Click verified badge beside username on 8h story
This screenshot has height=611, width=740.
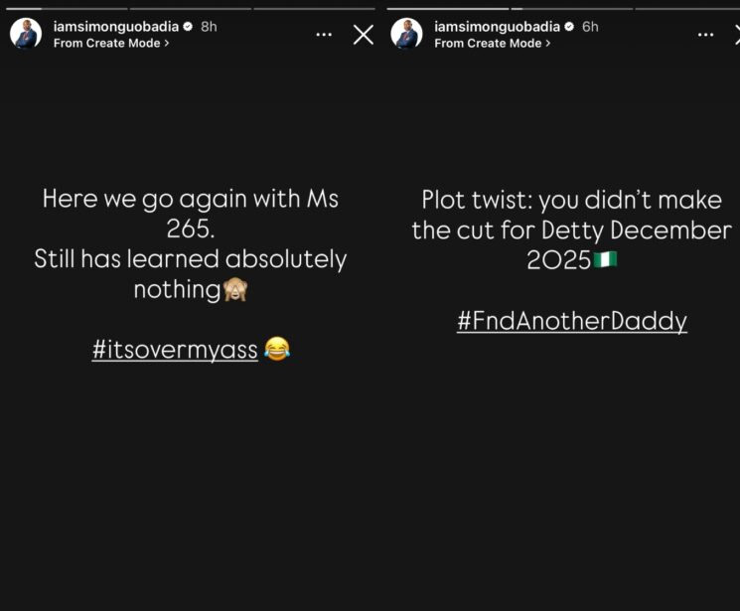(x=188, y=27)
